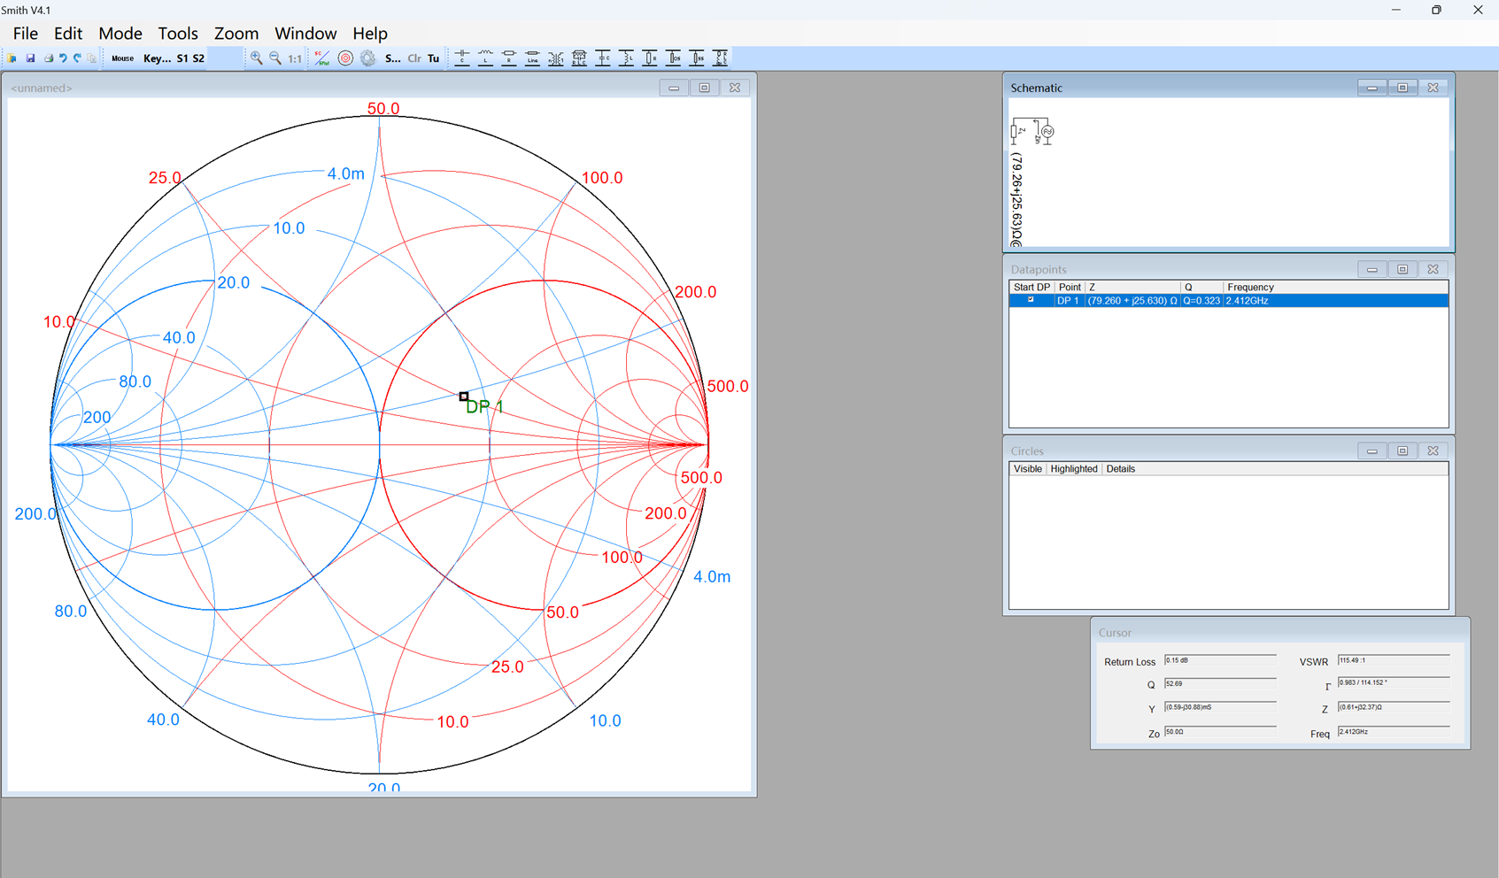Open settings via the gear icon
The width and height of the screenshot is (1499, 878).
pos(368,58)
